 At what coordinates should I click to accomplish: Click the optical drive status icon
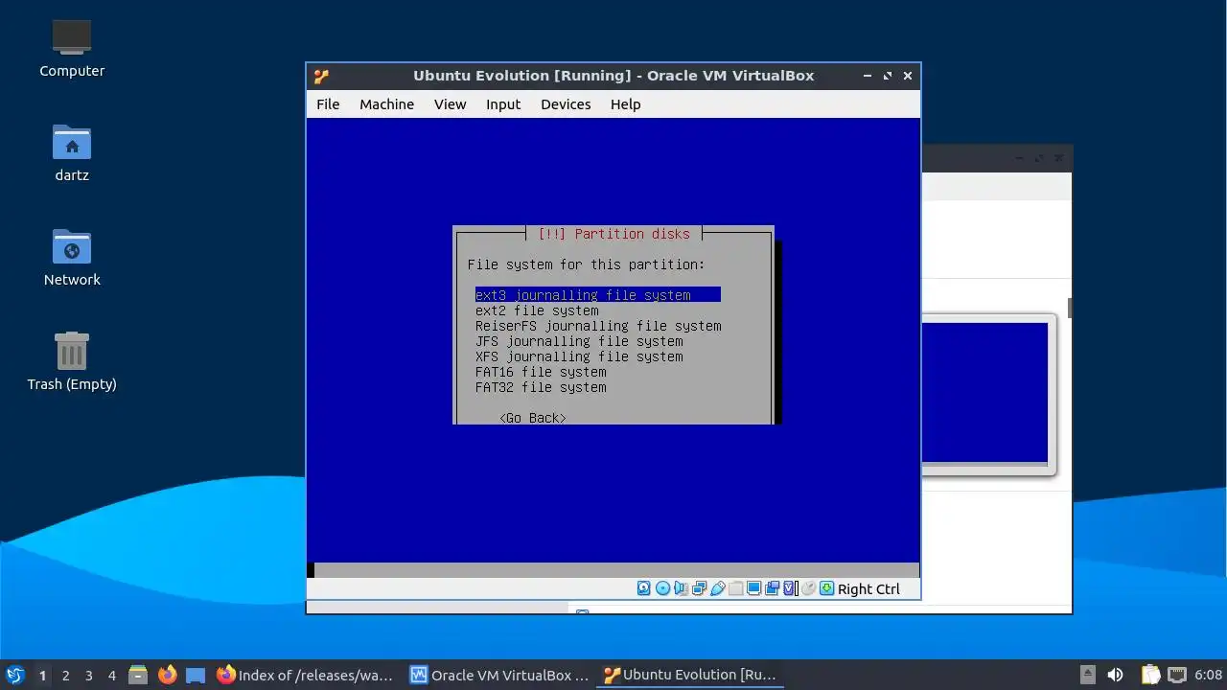point(662,588)
